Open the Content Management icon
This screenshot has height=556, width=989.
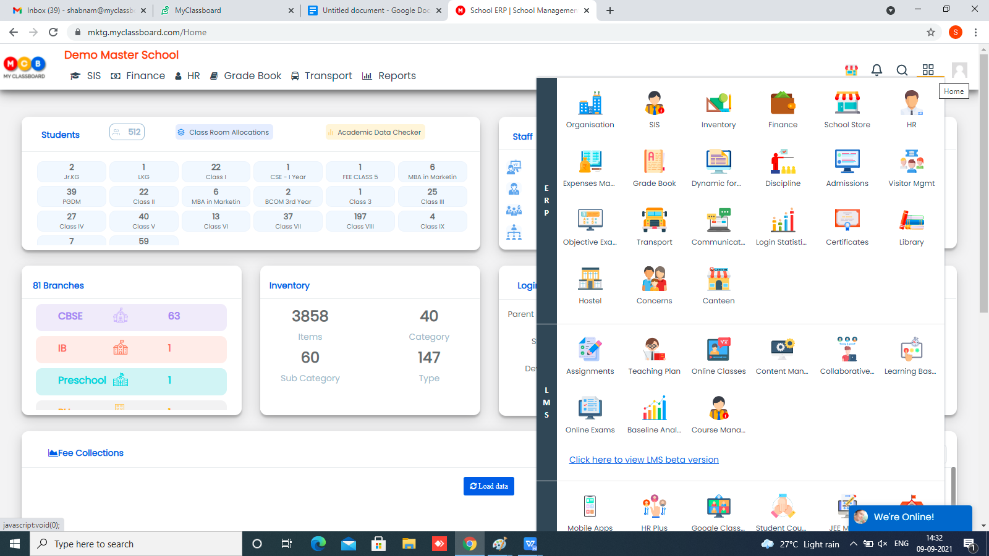[x=783, y=350]
